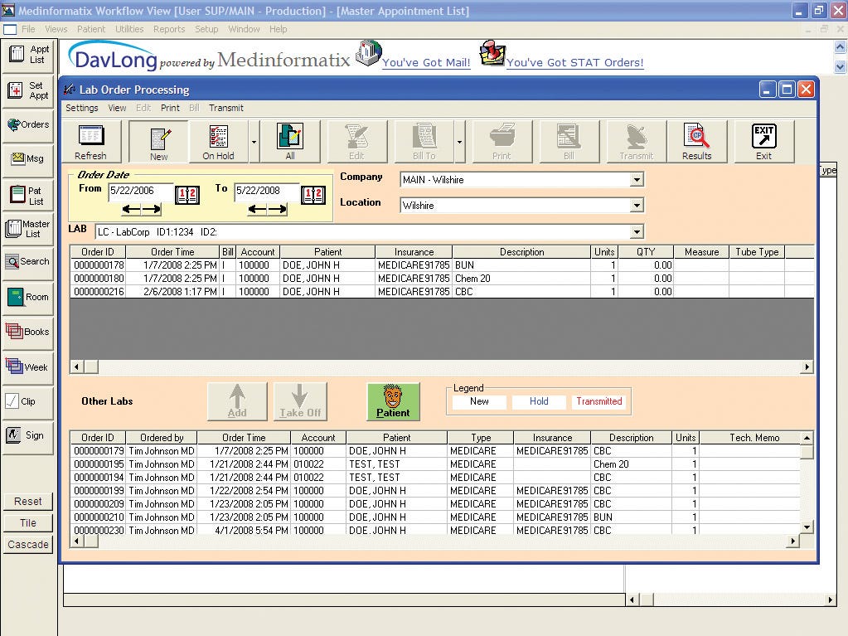Show All orders toolbar button
The image size is (848, 636).
290,142
